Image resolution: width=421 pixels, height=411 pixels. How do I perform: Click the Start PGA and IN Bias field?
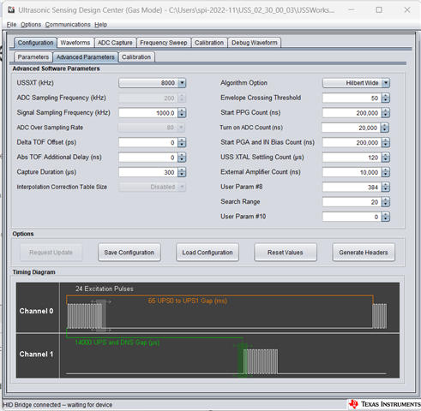pos(352,142)
